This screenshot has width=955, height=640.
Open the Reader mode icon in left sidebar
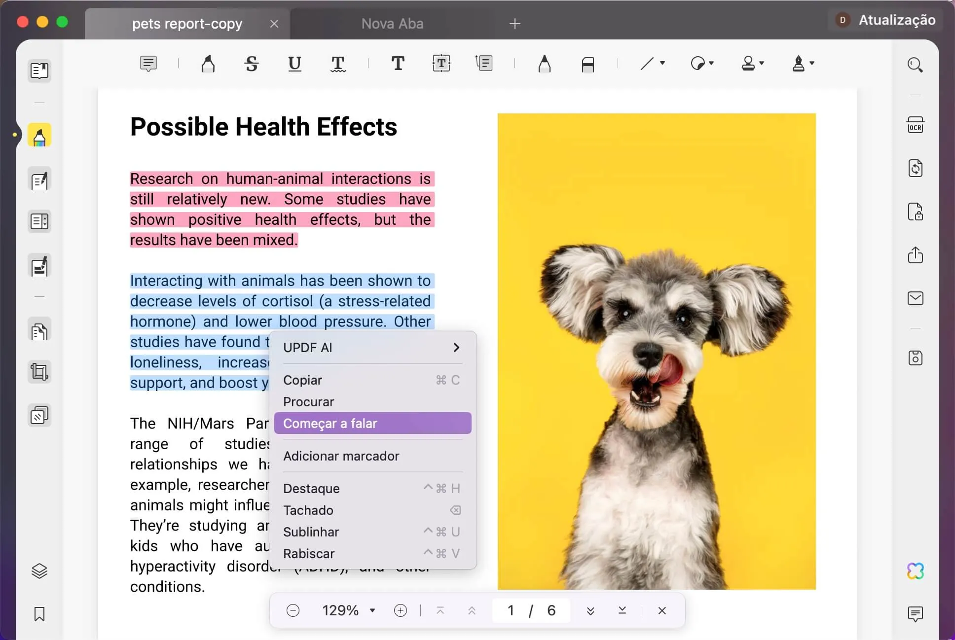click(39, 71)
